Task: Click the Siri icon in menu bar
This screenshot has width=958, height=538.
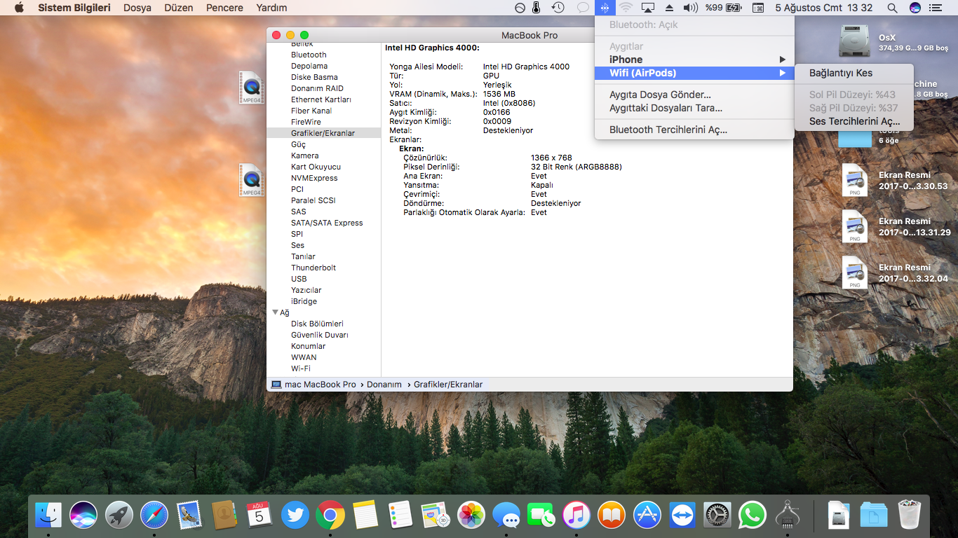Action: click(x=915, y=8)
